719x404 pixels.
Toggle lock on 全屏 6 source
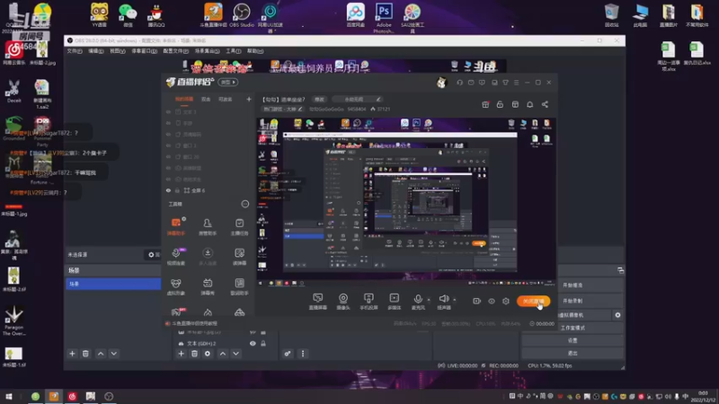pyautogui.click(x=177, y=190)
